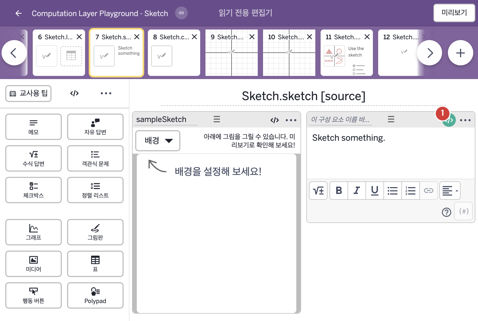Add a 미디어 media component
This screenshot has width=478, height=321.
(x=34, y=264)
